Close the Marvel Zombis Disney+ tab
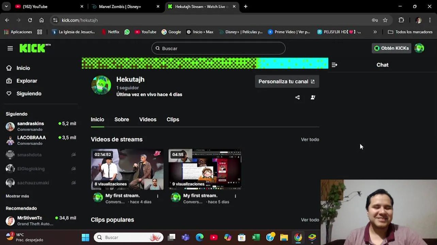437x245 pixels. [x=158, y=6]
